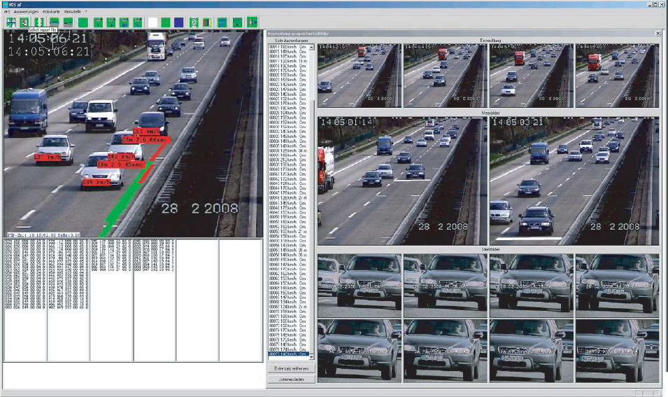The width and height of the screenshot is (668, 397).
Task: Open Messbilder image stamped 14:05:03:21
Action: point(574,181)
